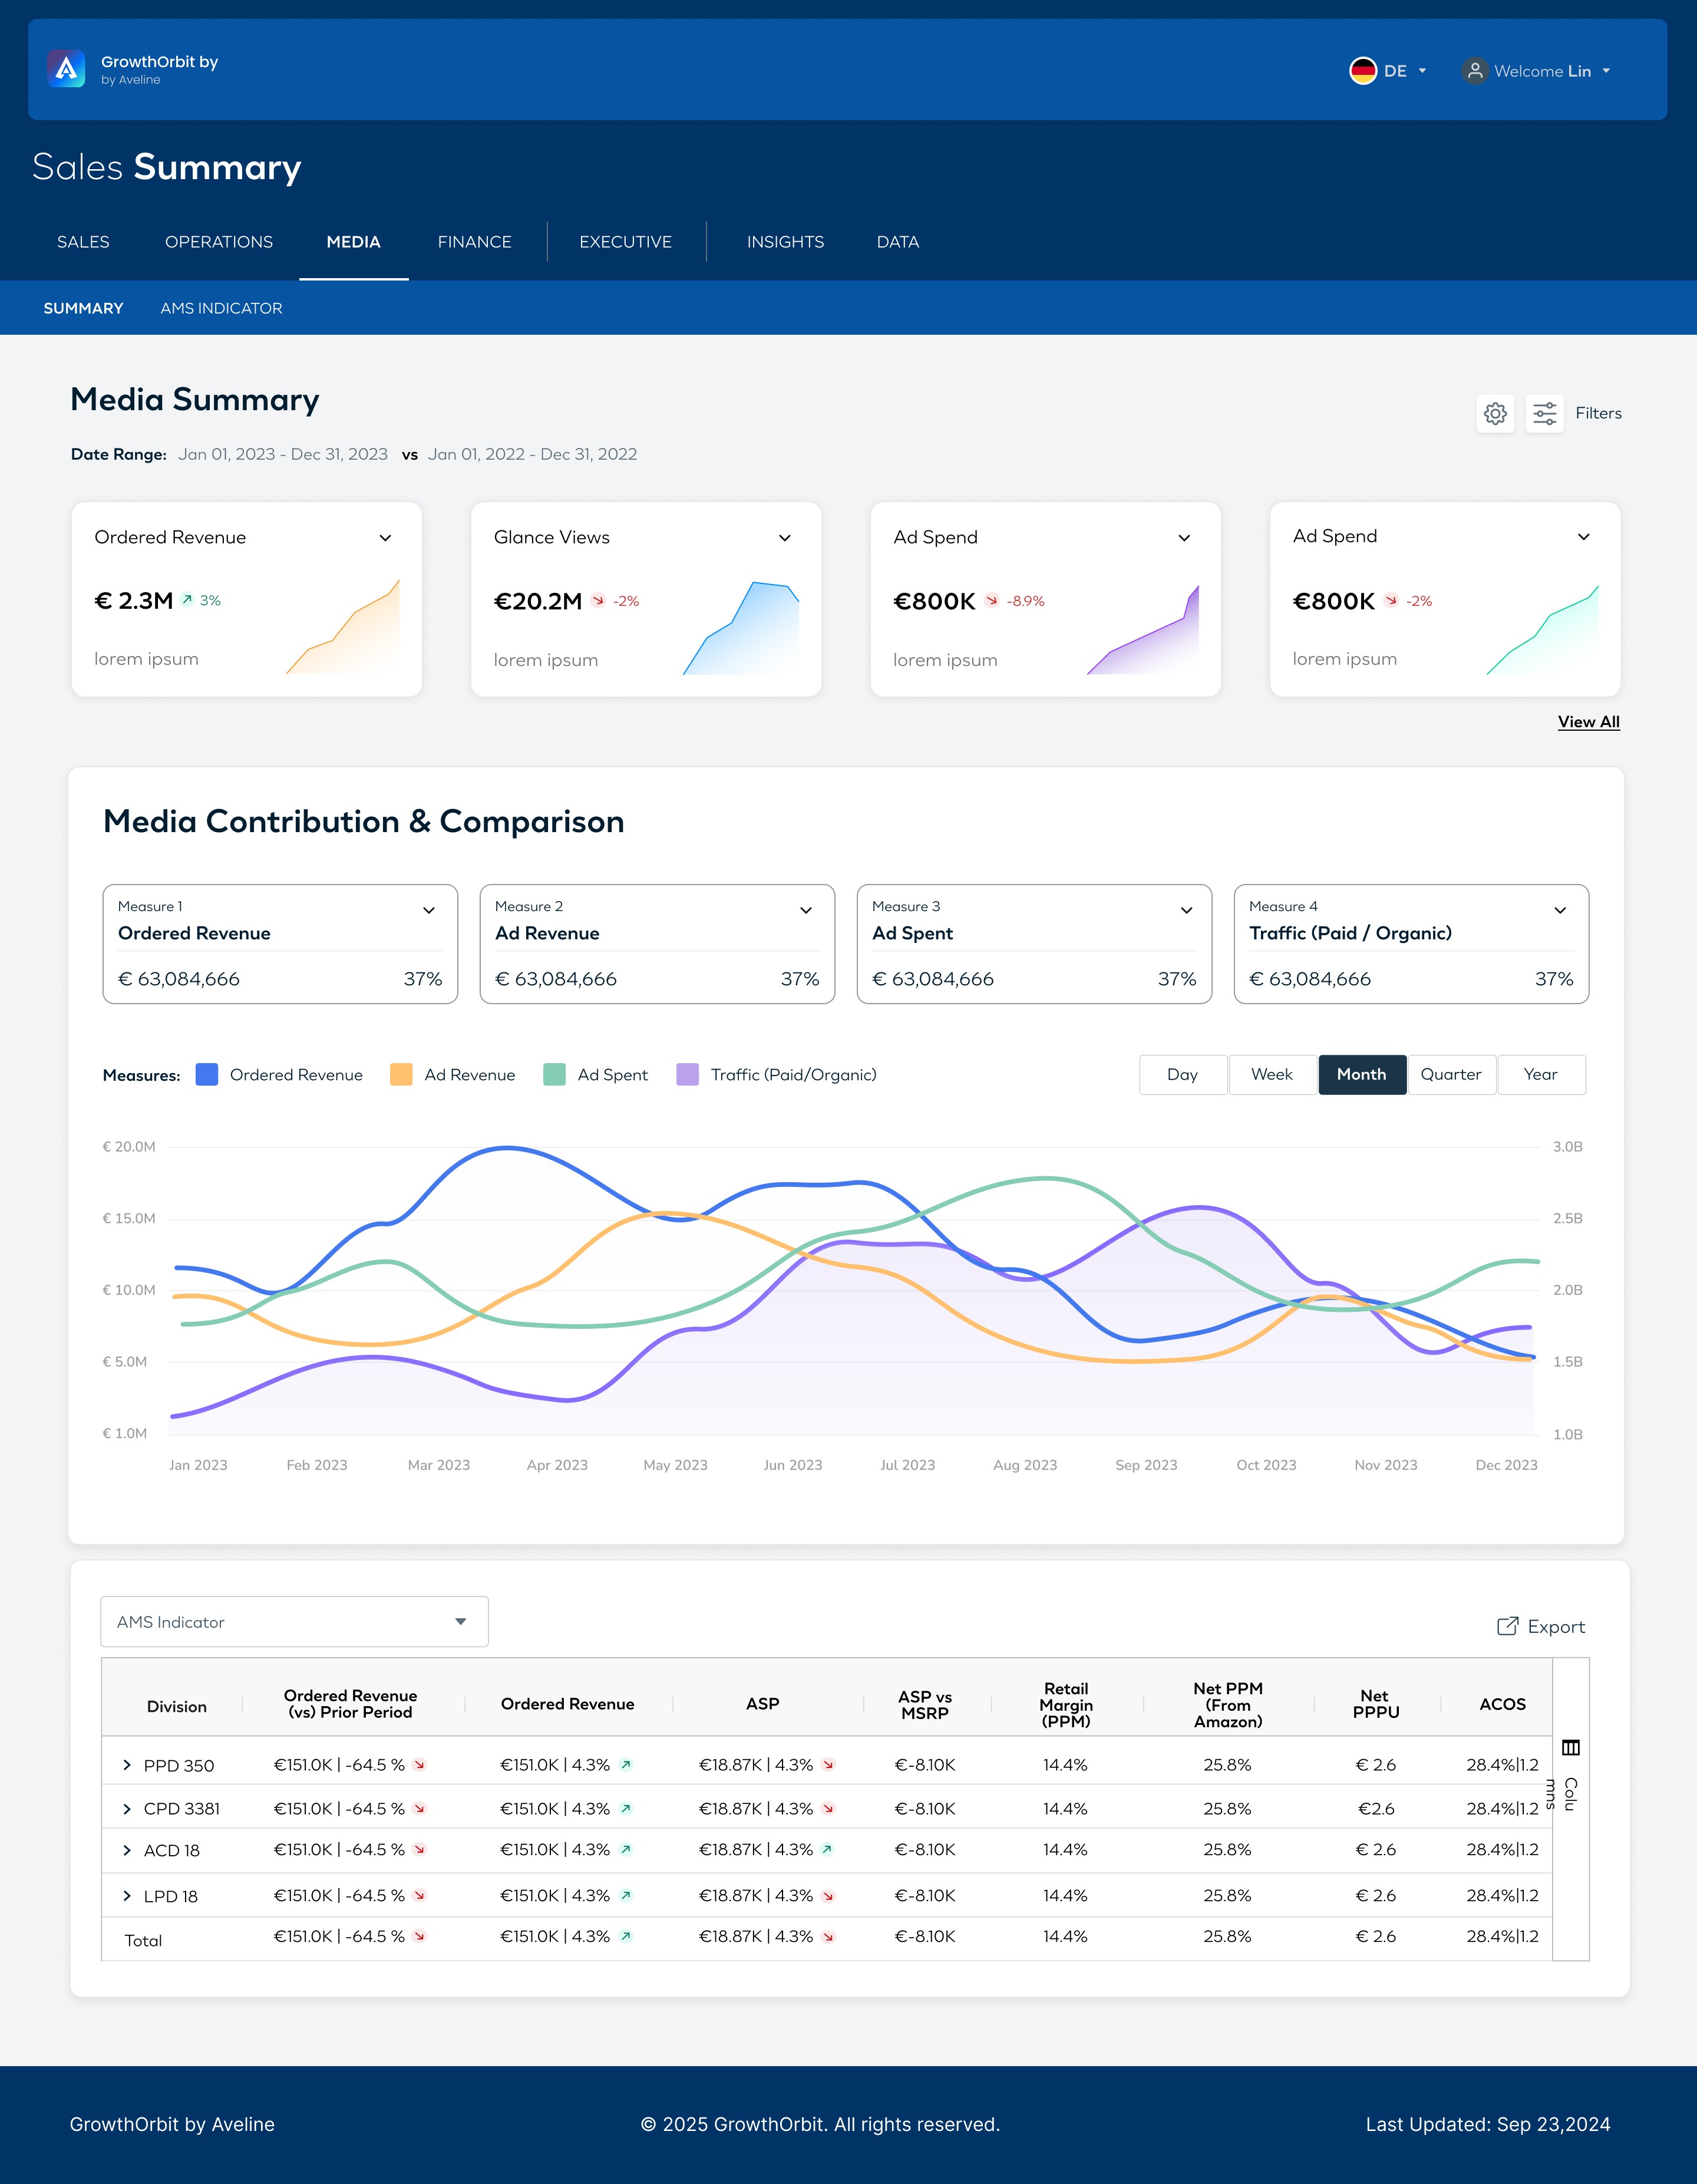1697x2184 pixels.
Task: Switch to the FINANCE tab
Action: click(x=474, y=242)
